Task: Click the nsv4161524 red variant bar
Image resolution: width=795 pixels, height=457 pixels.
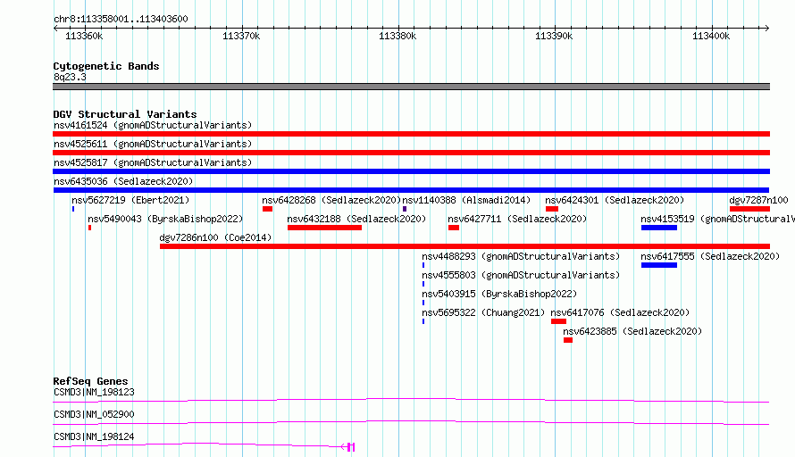Action: 411,134
